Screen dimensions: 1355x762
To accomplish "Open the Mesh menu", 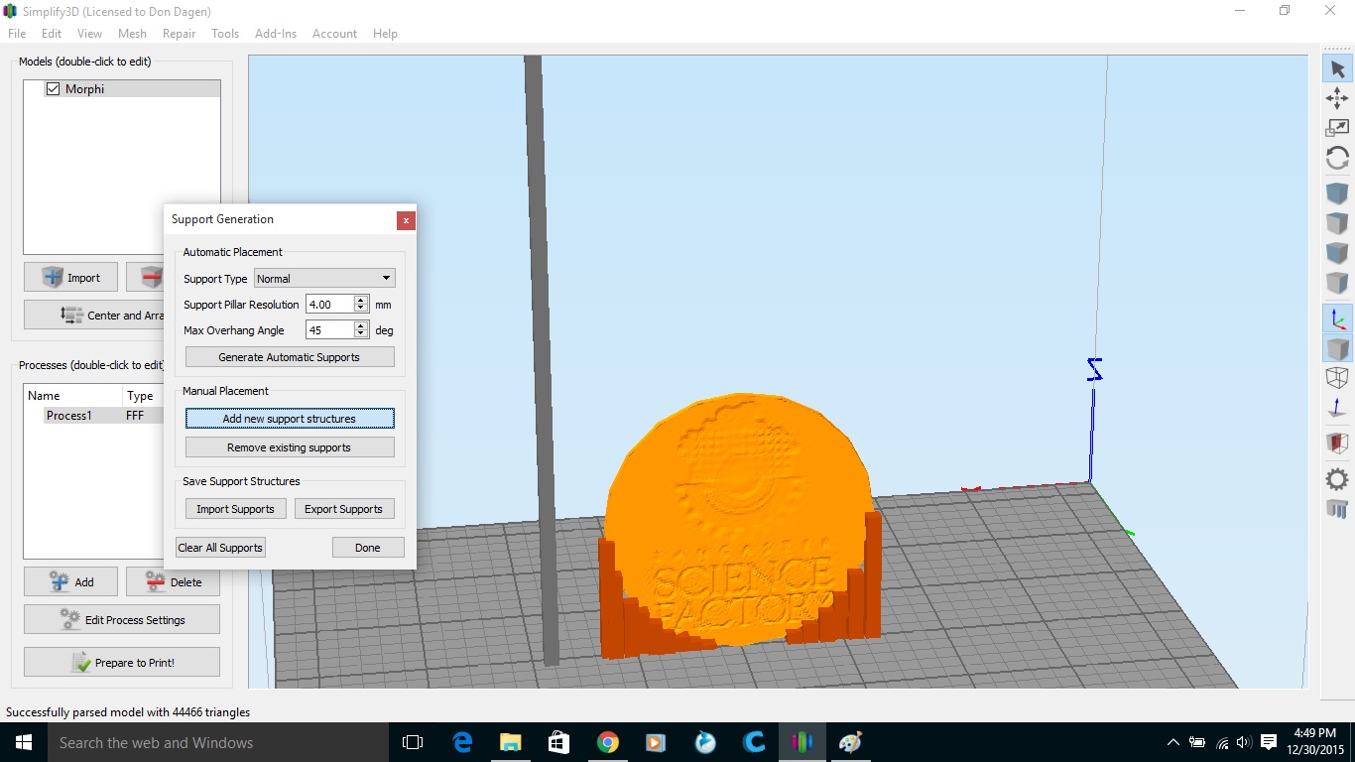I will (x=132, y=33).
